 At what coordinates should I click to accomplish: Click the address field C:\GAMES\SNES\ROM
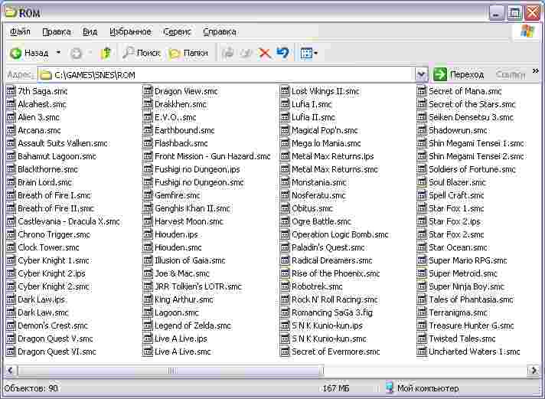tap(226, 75)
